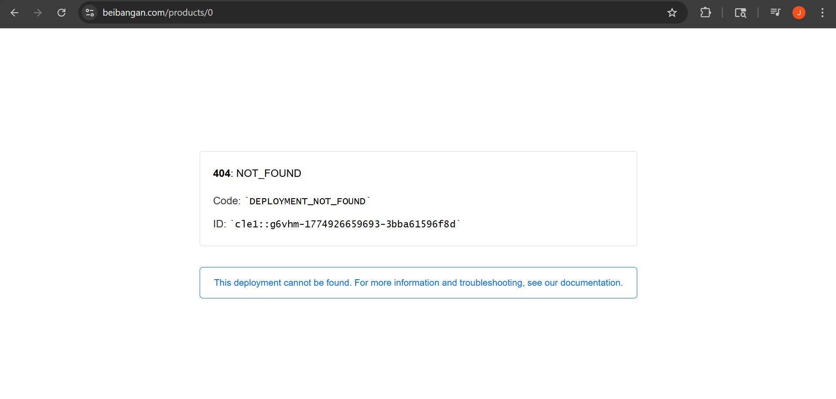Click the bold 404 number
Image resolution: width=836 pixels, height=399 pixels.
(221, 173)
